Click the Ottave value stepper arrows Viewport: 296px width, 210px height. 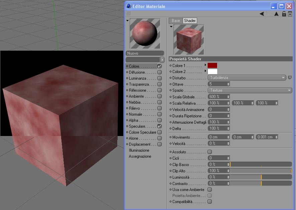click(x=228, y=84)
